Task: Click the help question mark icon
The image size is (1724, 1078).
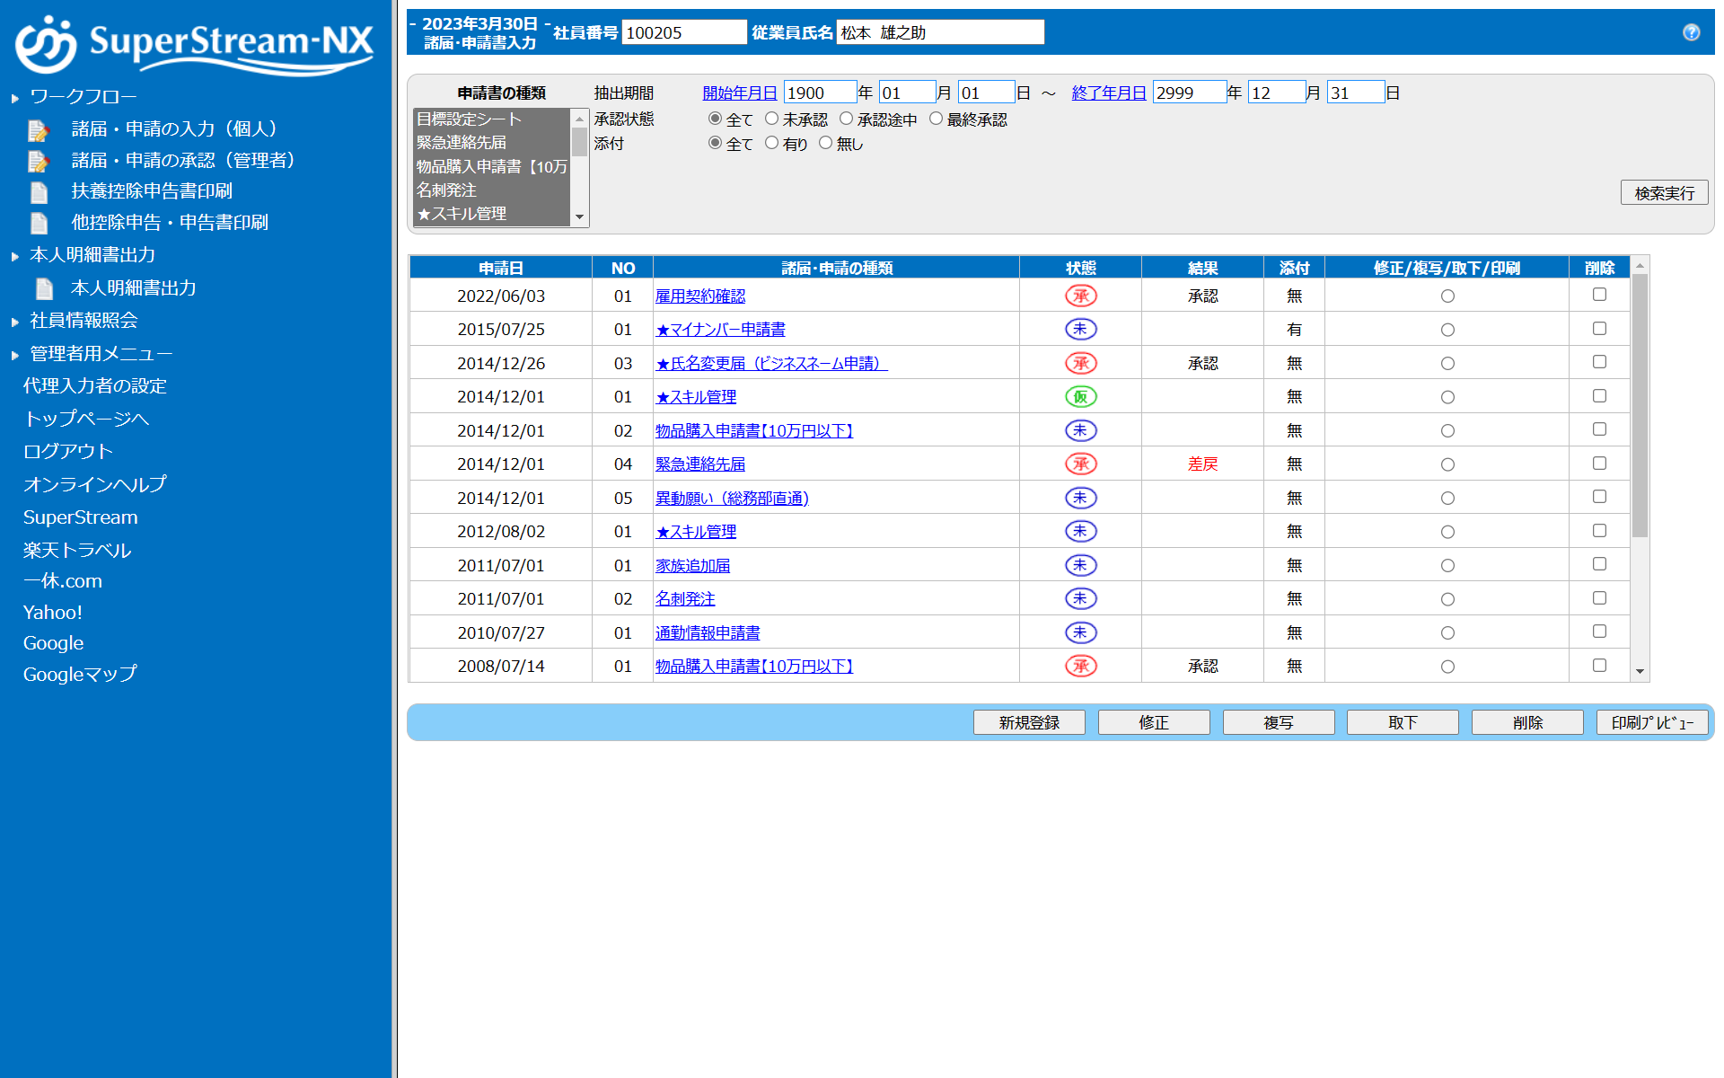Action: tap(1691, 32)
